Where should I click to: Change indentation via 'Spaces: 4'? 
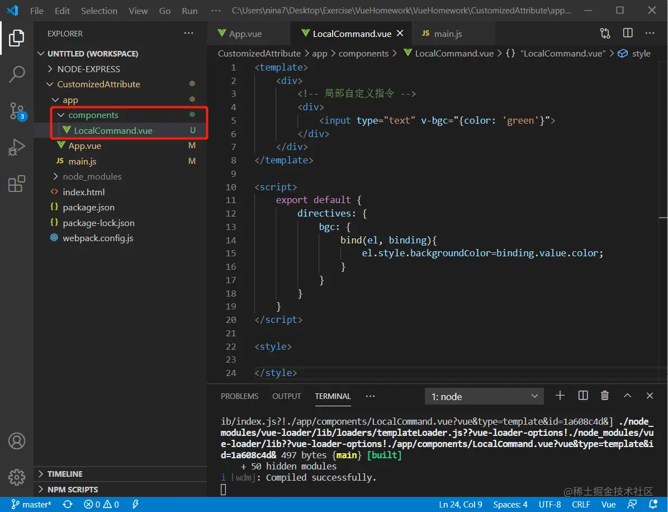510,505
